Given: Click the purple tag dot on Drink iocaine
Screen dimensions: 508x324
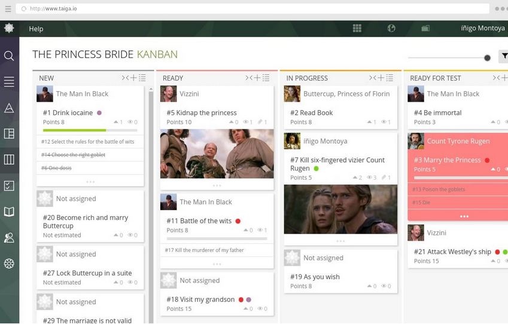Looking at the screenshot, I should click(99, 113).
